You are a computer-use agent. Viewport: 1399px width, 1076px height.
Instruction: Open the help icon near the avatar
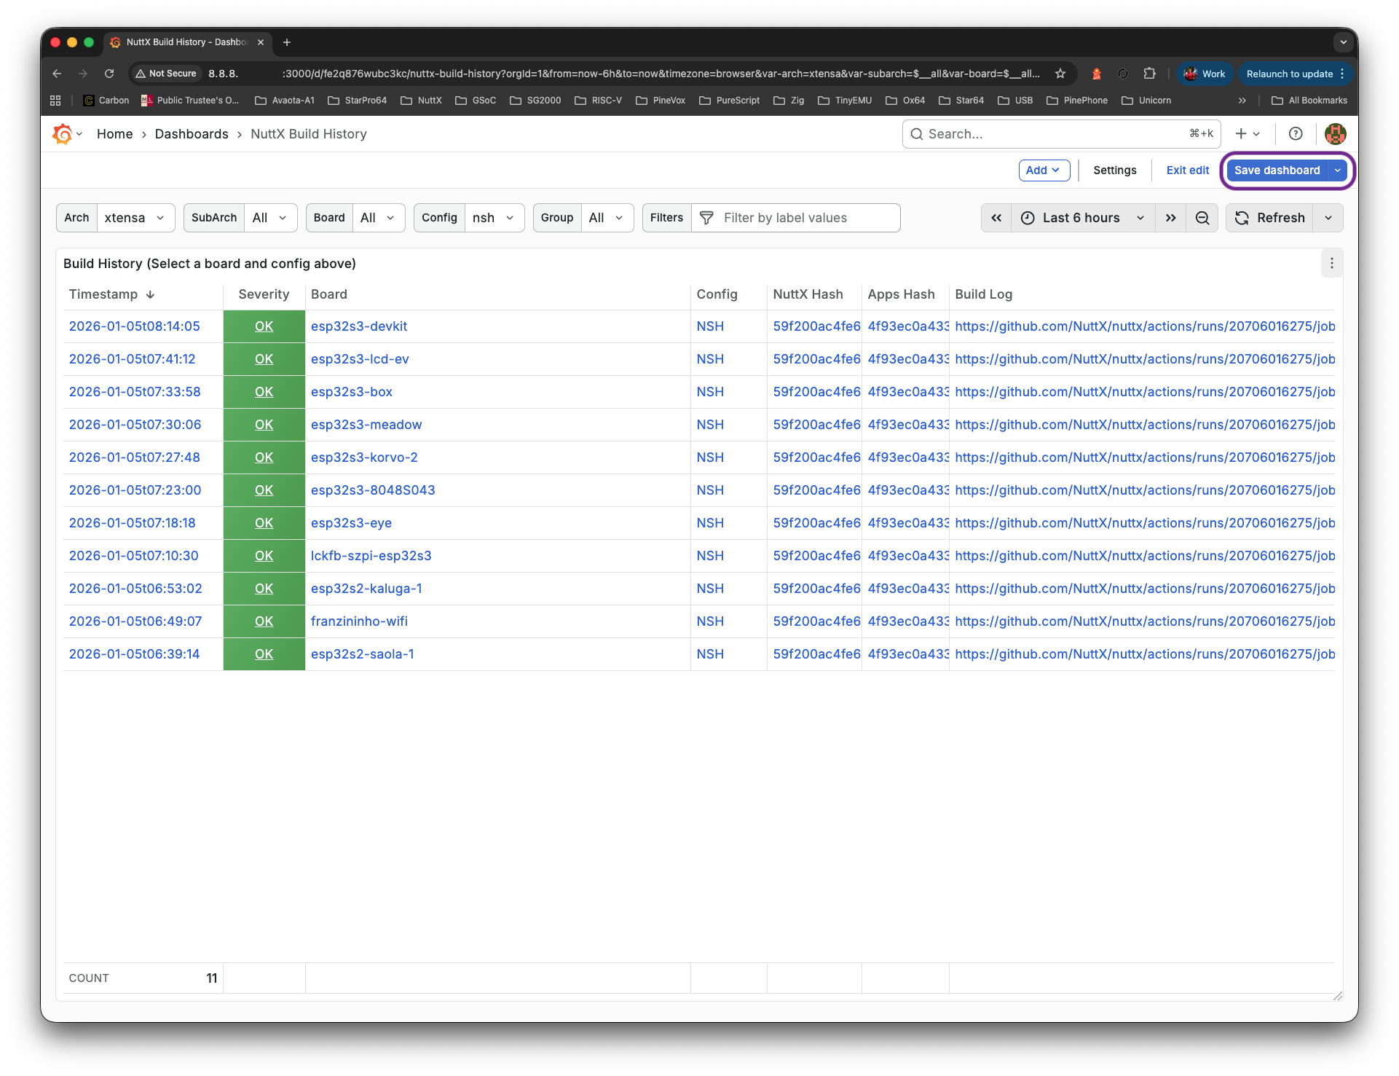[1296, 134]
